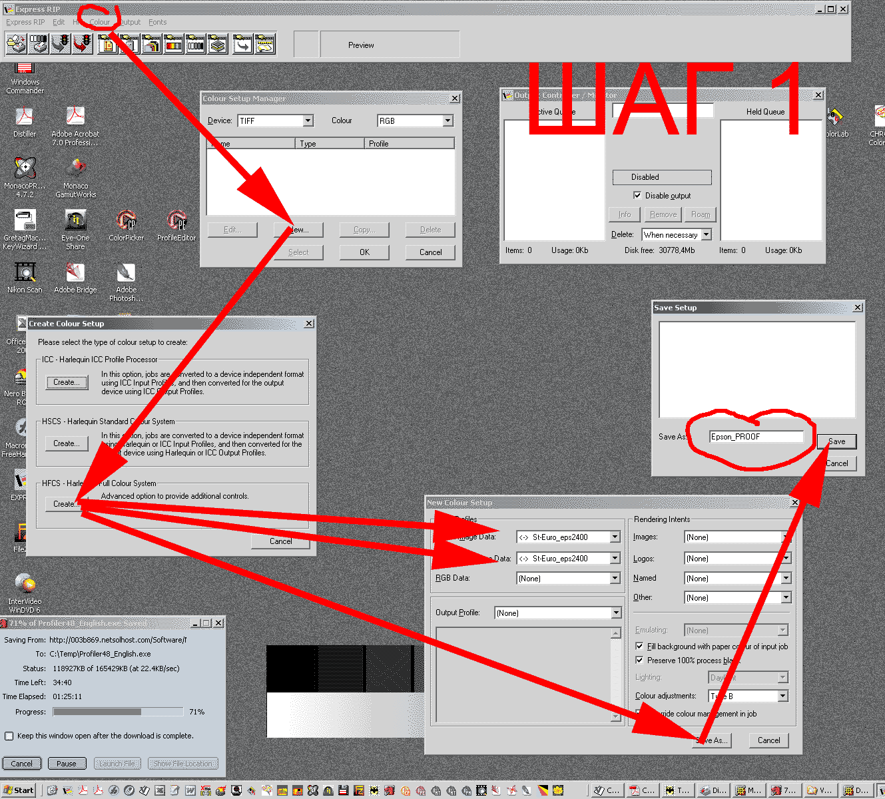The width and height of the screenshot is (885, 799).
Task: Click Cancel in Colour Setup Manager
Action: pyautogui.click(x=430, y=252)
